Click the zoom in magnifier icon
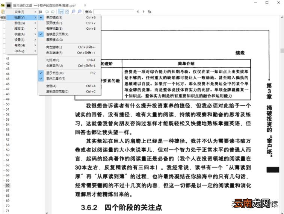Viewport: 284px width, 214px height. (x=79, y=12)
